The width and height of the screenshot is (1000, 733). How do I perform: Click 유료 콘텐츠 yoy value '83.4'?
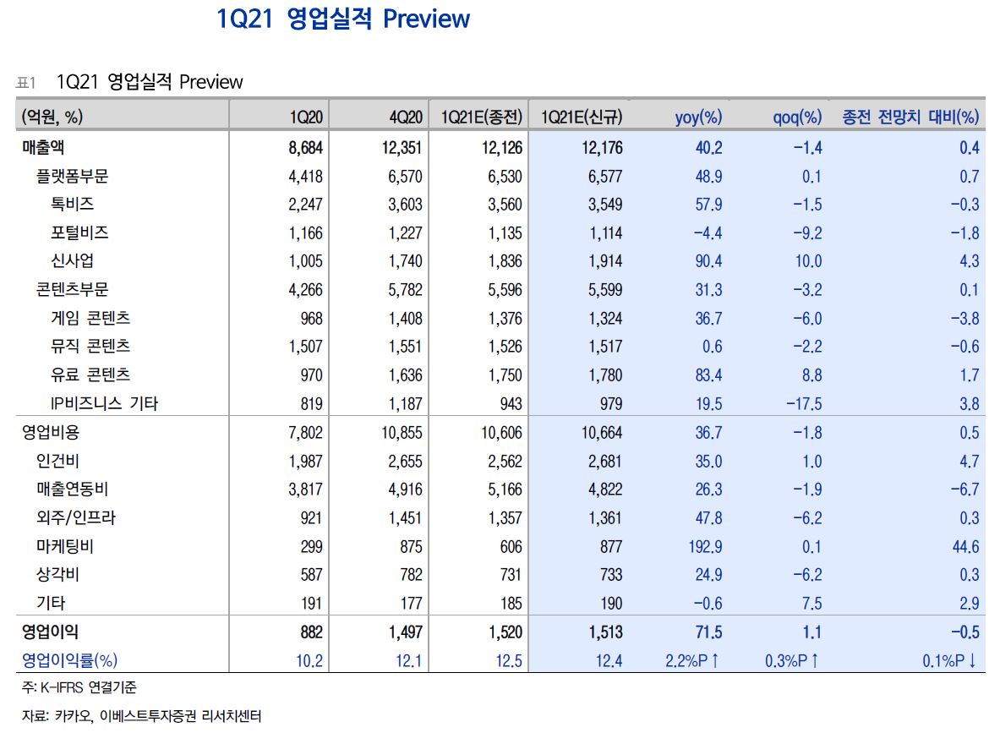708,375
